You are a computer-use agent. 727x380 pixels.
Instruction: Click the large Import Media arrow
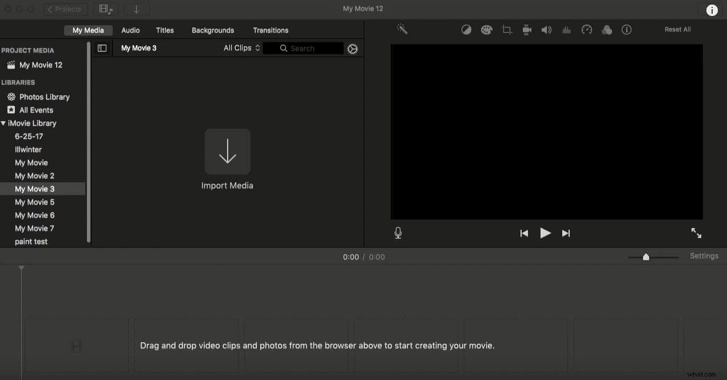click(227, 151)
